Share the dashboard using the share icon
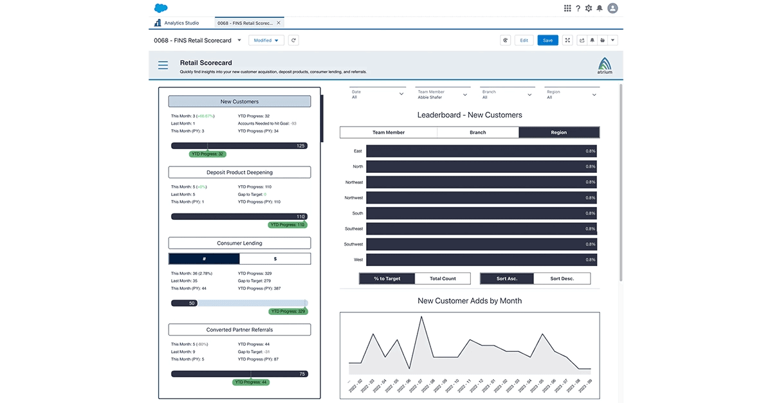Screen dimensions: 772x403 pyautogui.click(x=582, y=40)
